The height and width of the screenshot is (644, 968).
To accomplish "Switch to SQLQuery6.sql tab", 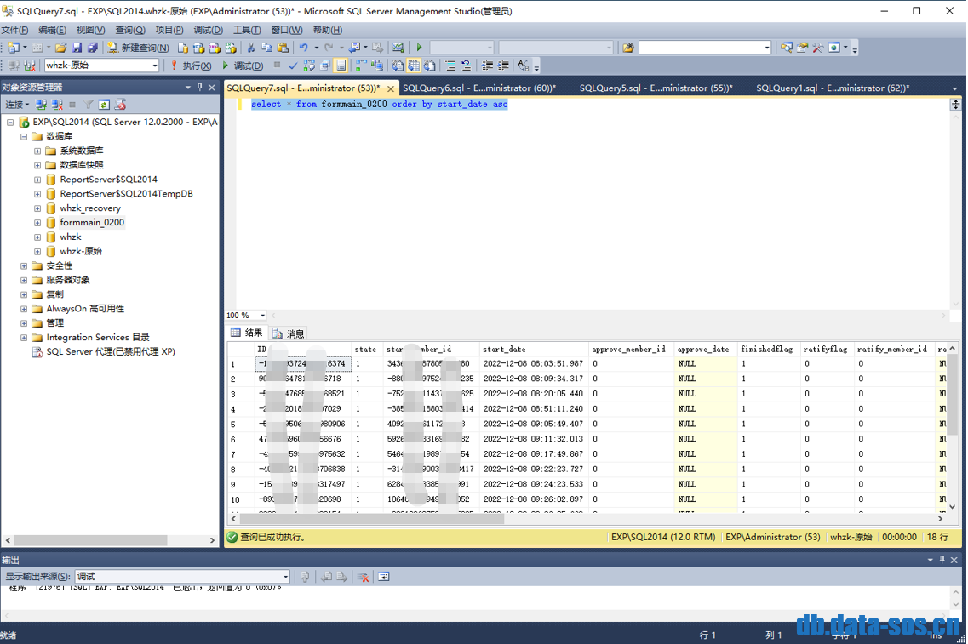I will point(478,88).
